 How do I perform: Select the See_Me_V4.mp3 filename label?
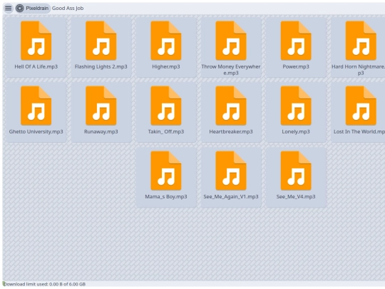[x=296, y=197]
